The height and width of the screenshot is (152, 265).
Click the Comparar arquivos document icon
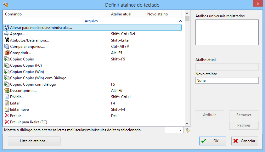[7, 46]
